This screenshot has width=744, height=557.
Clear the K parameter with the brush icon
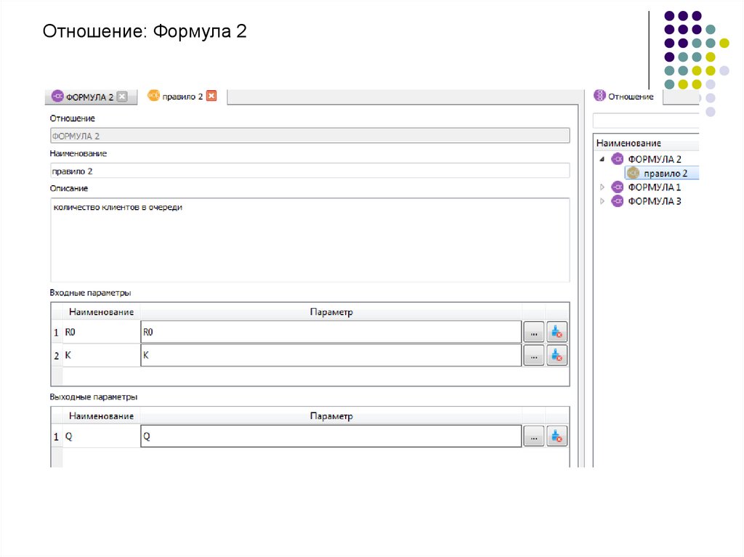coord(557,355)
